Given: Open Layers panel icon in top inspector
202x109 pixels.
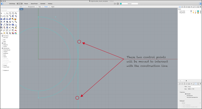Looking at the screenshot, I should [x=180, y=7].
